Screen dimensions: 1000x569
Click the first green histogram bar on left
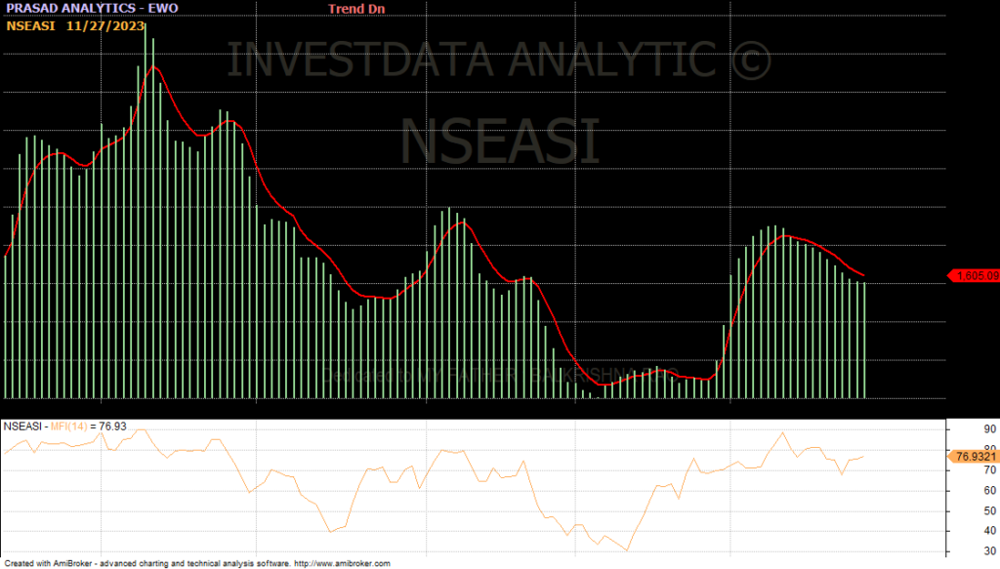tap(6, 326)
